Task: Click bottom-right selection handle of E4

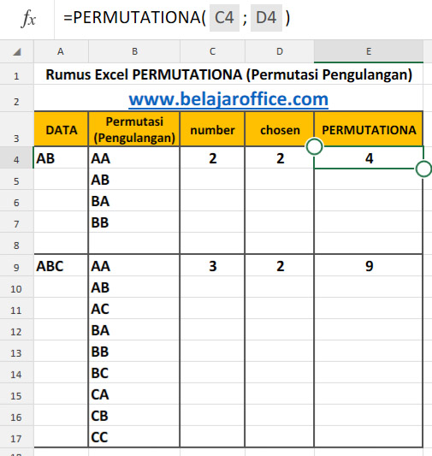Action: pos(423,169)
